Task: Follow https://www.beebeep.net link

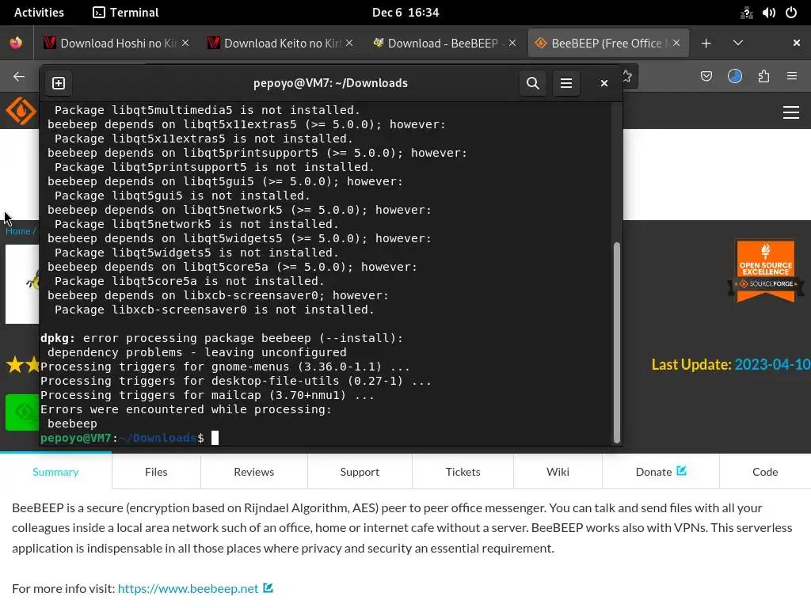Action: 188,589
